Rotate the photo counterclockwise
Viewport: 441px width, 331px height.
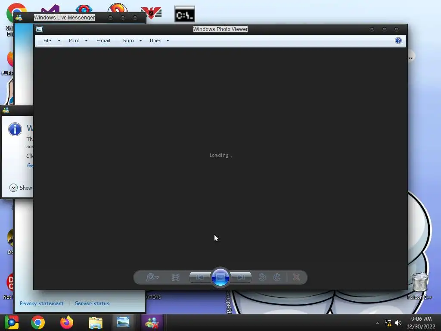point(262,277)
